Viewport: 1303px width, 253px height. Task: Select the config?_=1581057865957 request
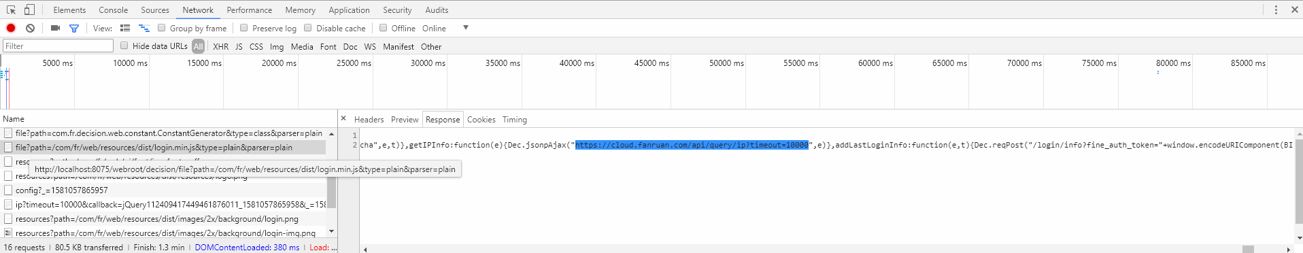tap(164, 190)
